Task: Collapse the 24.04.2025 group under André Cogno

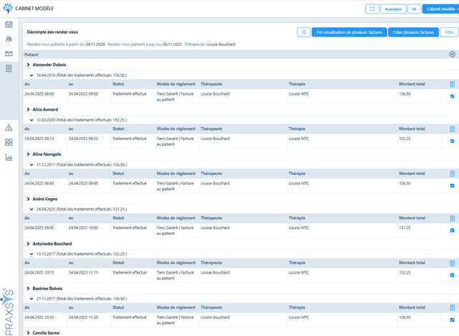Action: pyautogui.click(x=31, y=209)
